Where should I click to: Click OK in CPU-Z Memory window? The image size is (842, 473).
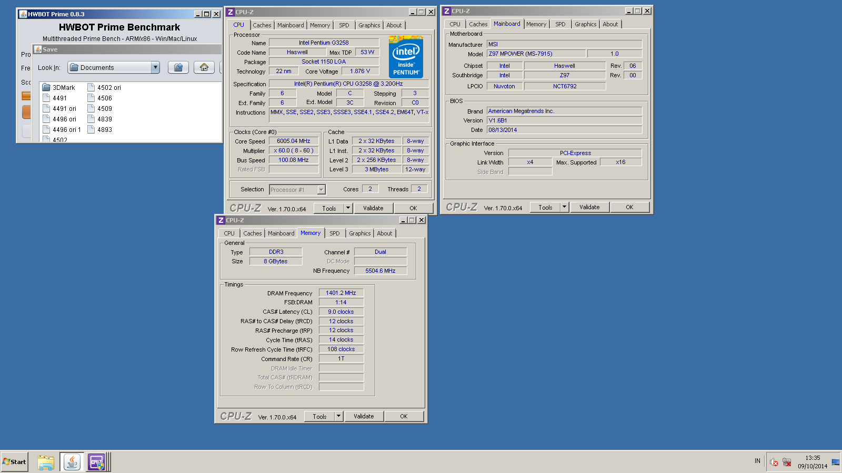click(x=404, y=417)
